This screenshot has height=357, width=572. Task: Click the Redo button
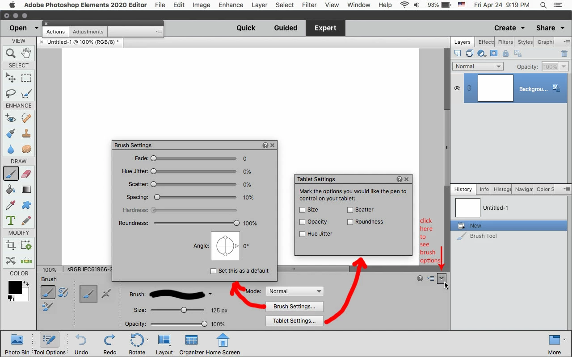click(x=109, y=344)
